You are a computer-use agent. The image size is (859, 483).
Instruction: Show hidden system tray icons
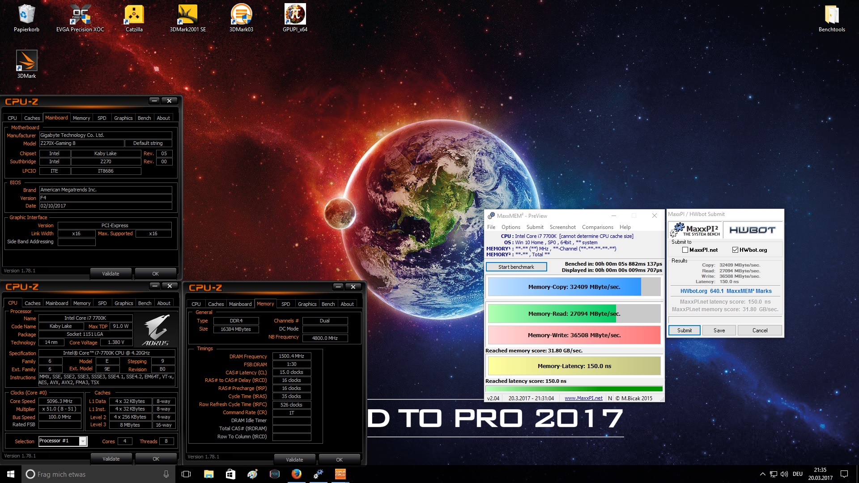point(762,474)
